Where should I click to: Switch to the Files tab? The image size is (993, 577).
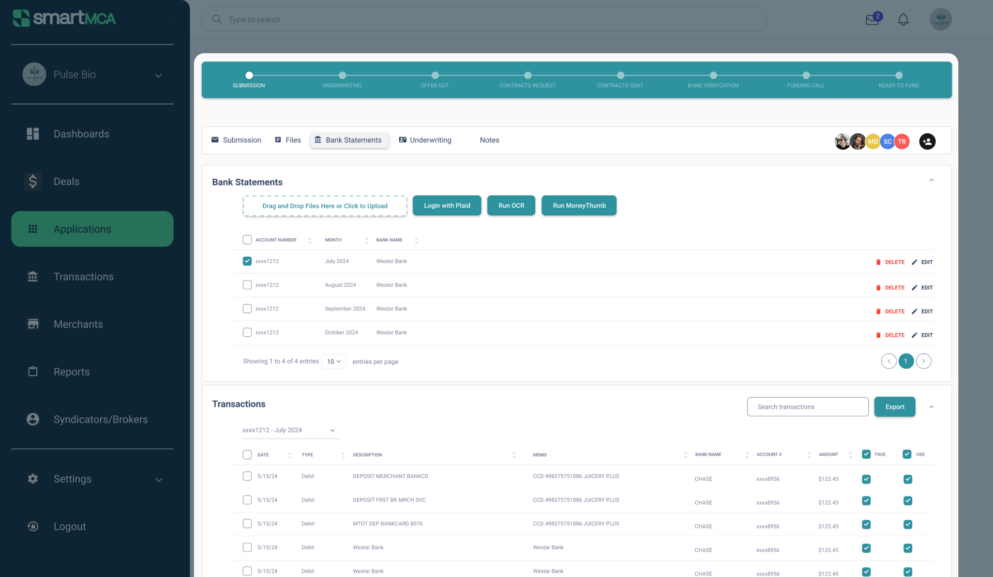288,140
